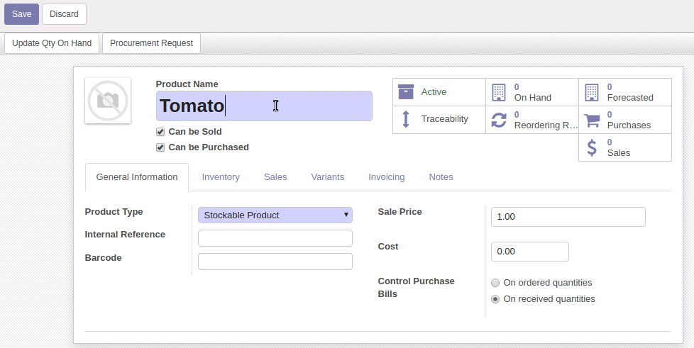694x348 pixels.
Task: Select On received quantities radio option
Action: pos(495,299)
